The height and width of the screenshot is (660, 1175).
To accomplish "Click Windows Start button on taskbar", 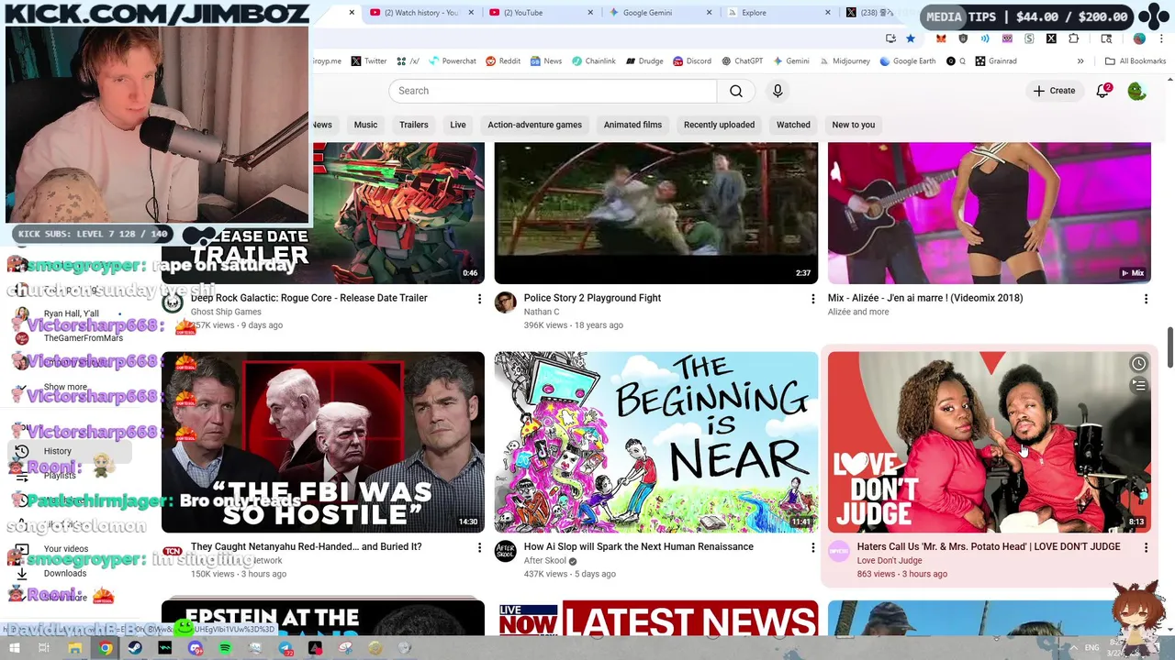I will click(x=15, y=648).
